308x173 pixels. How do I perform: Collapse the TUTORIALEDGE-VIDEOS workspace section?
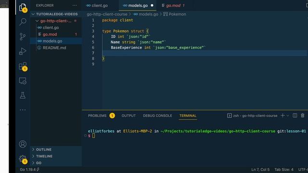tap(56, 14)
